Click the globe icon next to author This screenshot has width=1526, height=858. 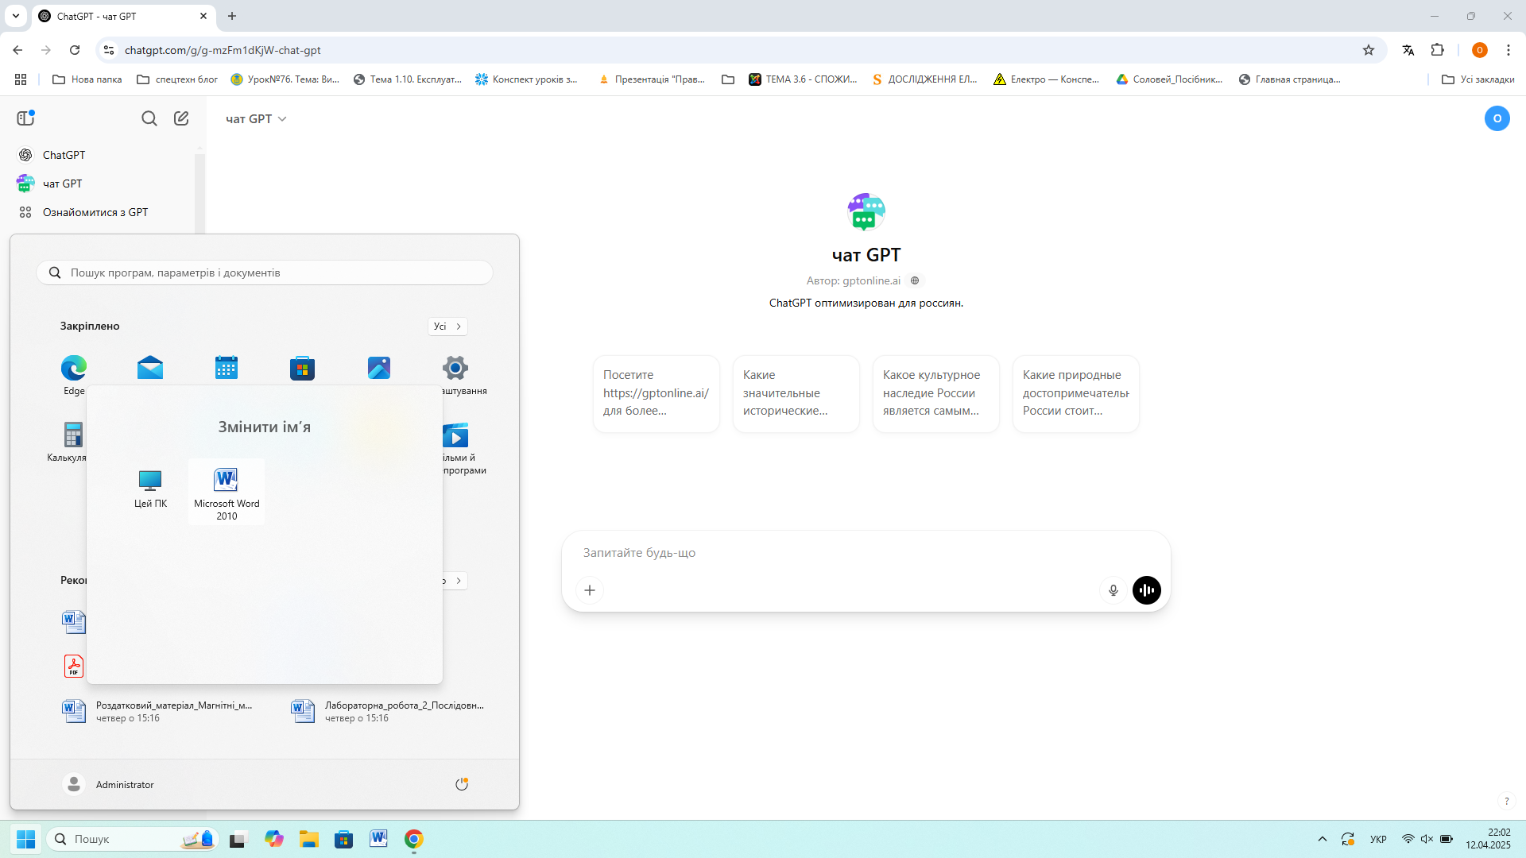click(915, 280)
